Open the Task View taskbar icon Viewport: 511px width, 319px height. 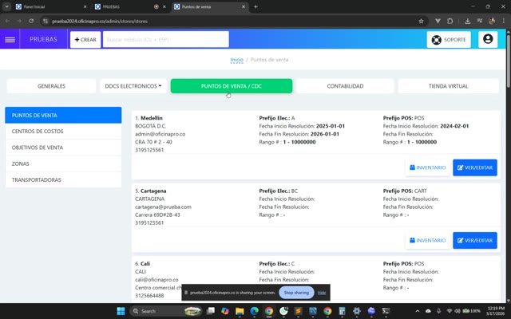pos(211,311)
